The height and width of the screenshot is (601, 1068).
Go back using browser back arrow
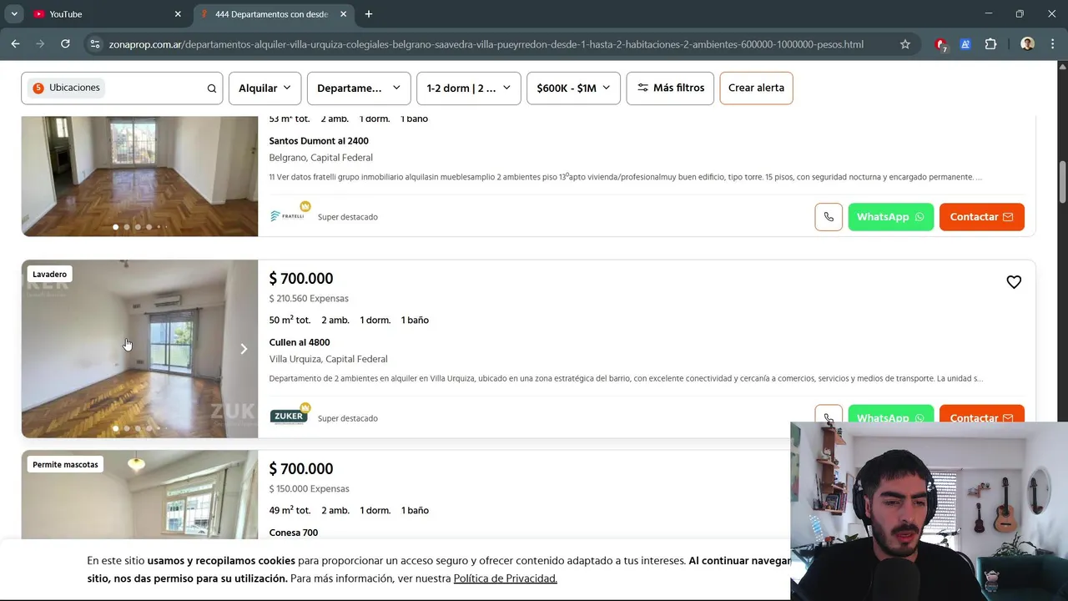point(15,44)
